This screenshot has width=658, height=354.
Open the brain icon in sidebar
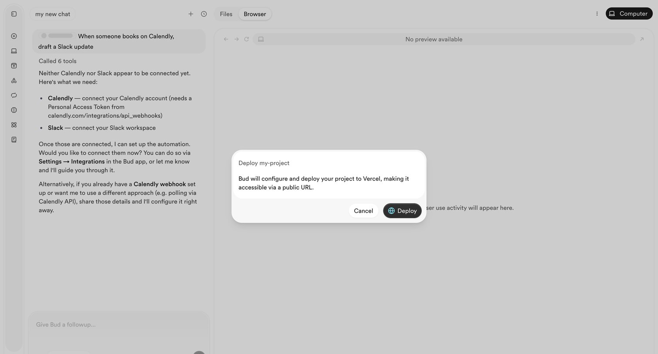14,110
